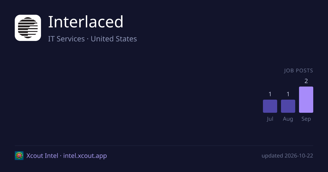Click the horizontal divider above footer
Image resolution: width=328 pixels, height=172 pixels.
point(164,146)
